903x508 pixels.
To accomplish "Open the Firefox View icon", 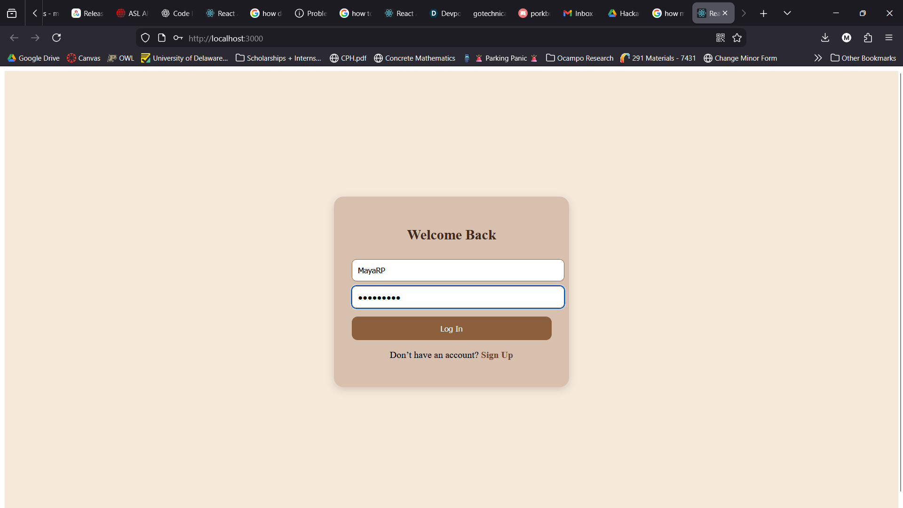I will tap(12, 13).
